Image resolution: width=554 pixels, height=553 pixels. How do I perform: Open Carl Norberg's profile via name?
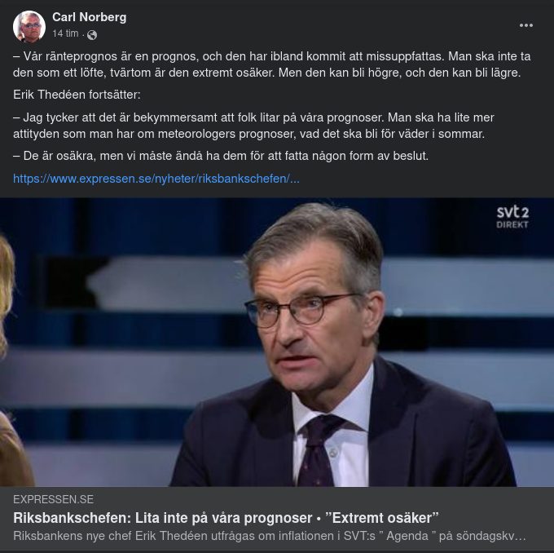[x=89, y=17]
